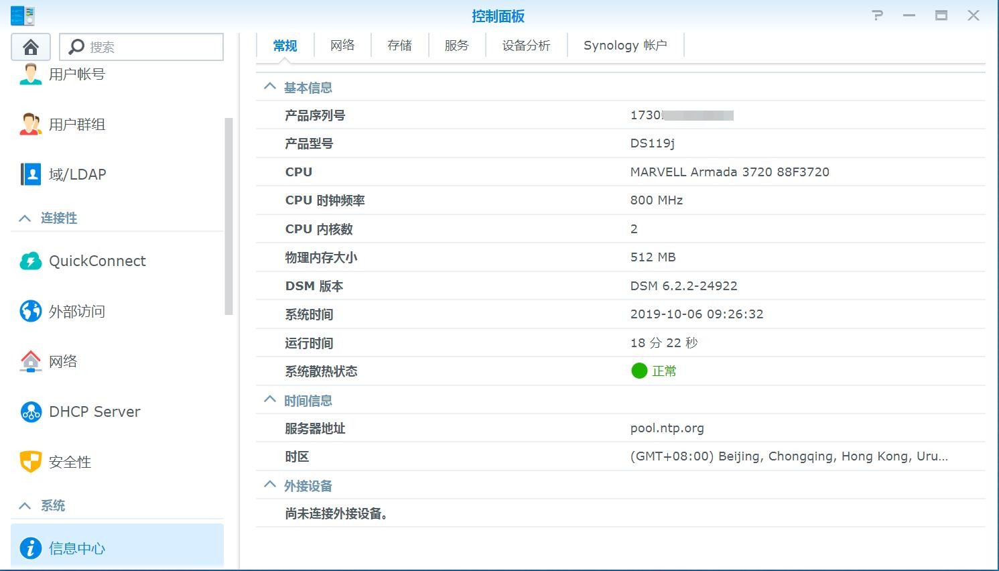Switch to the Synology 帐户 tab
The image size is (999, 571).
pyautogui.click(x=625, y=46)
